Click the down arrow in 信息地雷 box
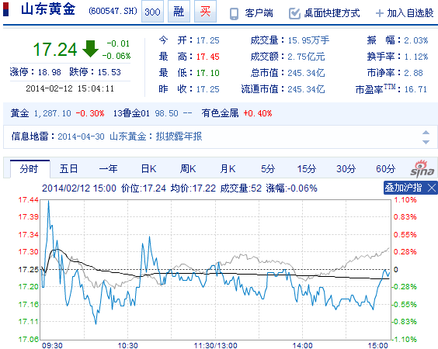This screenshot has width=438, height=349. [x=426, y=142]
